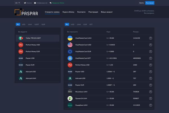Click the Kazakhstan flag Visa/MasterCard KZT icon

(x=70, y=58)
